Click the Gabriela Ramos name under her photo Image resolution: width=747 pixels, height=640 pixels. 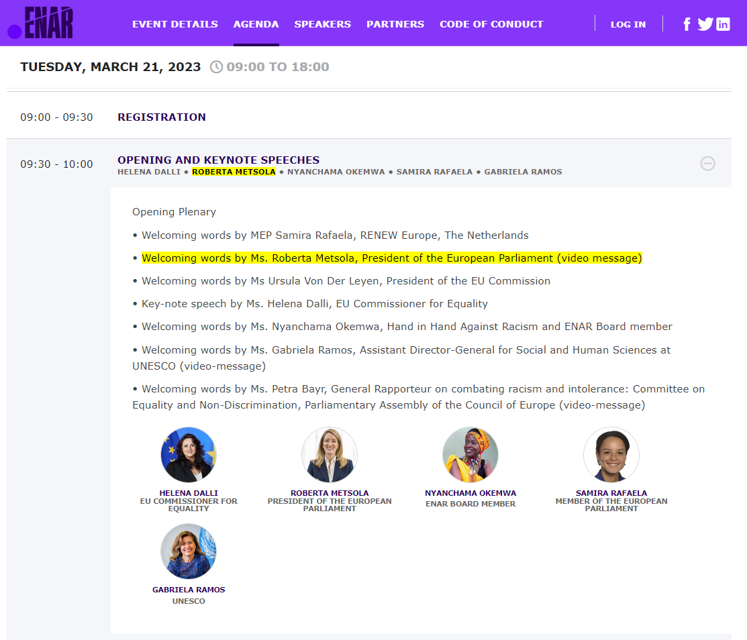[189, 590]
